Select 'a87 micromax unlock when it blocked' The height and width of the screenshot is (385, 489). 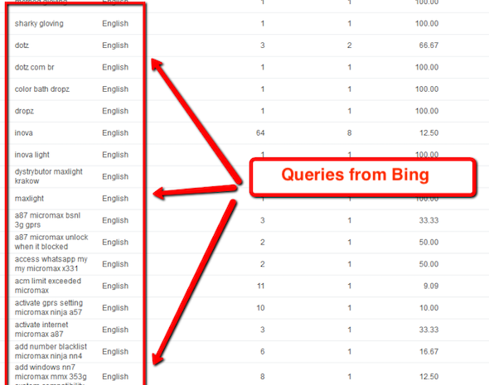51,242
